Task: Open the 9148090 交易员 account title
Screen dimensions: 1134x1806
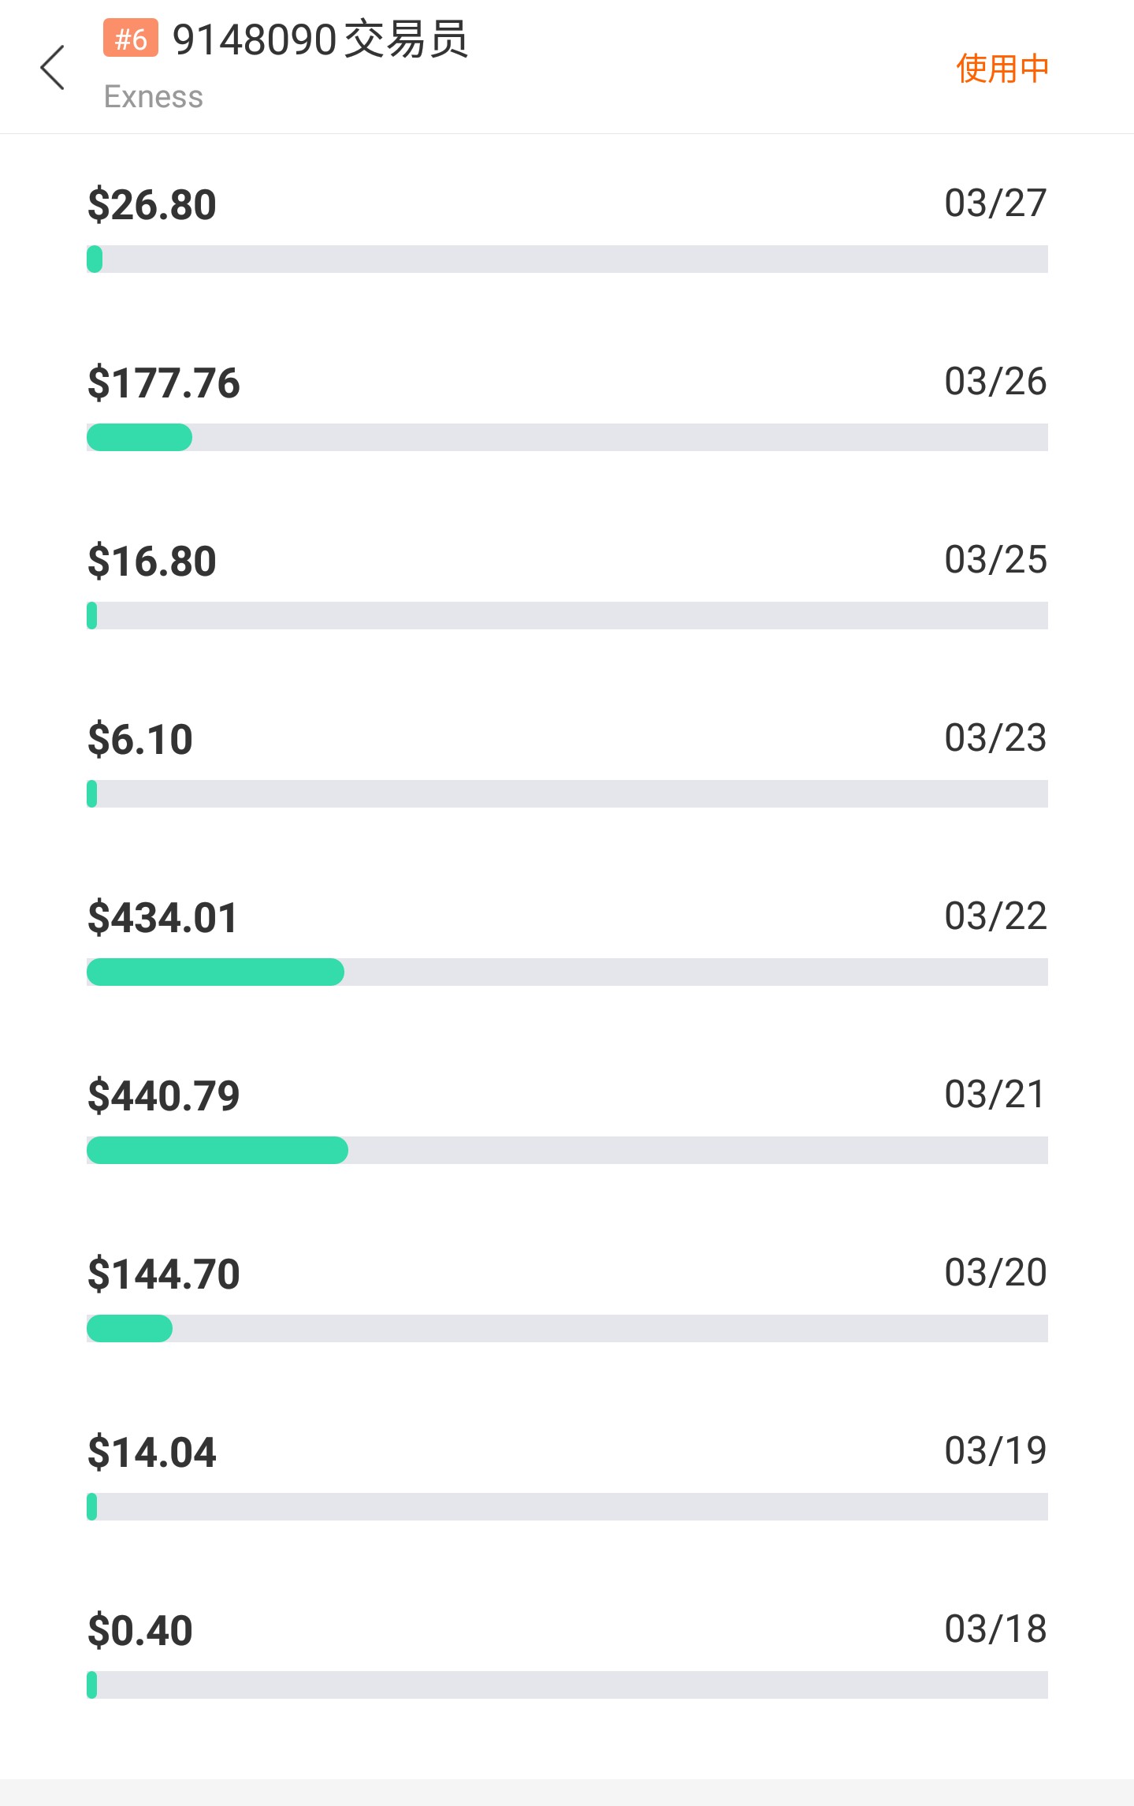Action: 320,39
